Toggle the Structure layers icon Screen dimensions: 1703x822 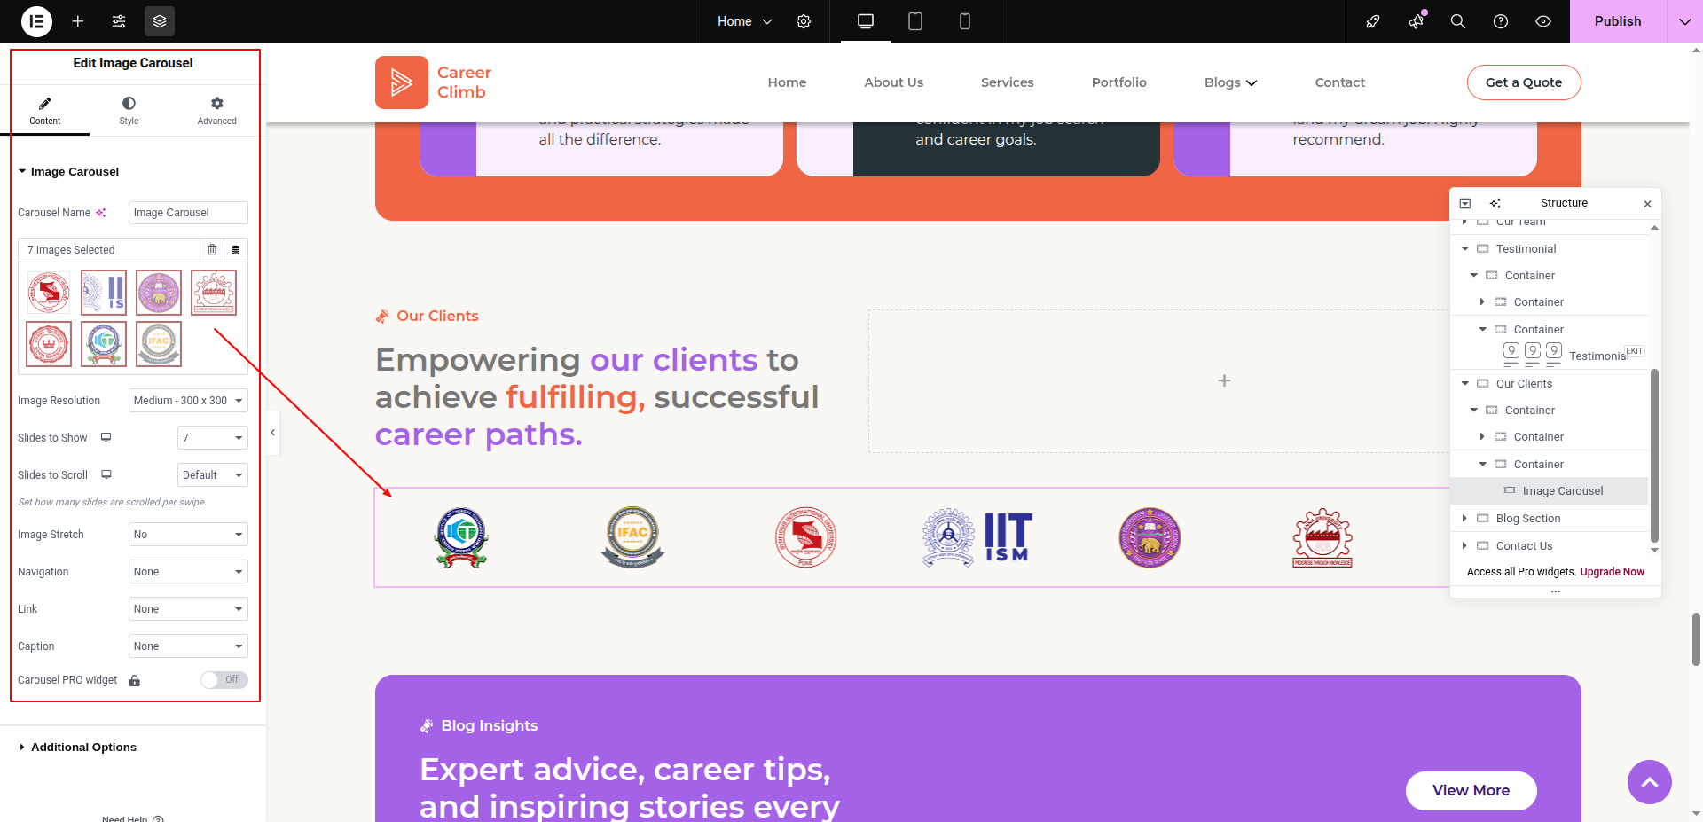160,21
